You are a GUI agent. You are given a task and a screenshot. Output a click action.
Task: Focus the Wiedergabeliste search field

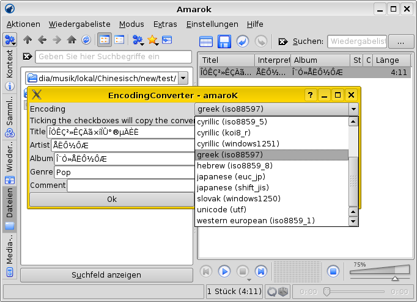tap(357, 41)
